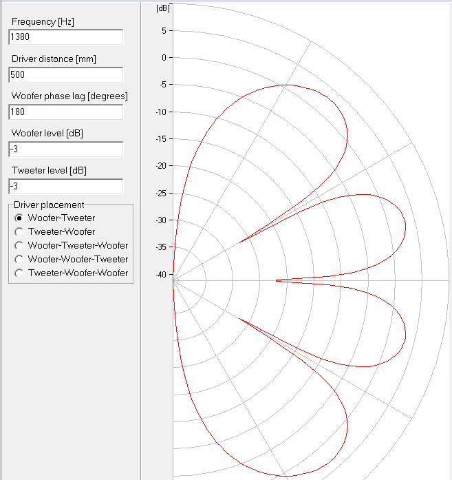
Task: Click the 0 dB axis tick label
Action: pyautogui.click(x=164, y=58)
